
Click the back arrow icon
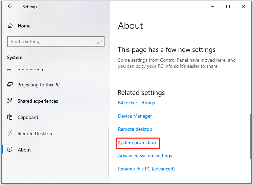point(10,6)
